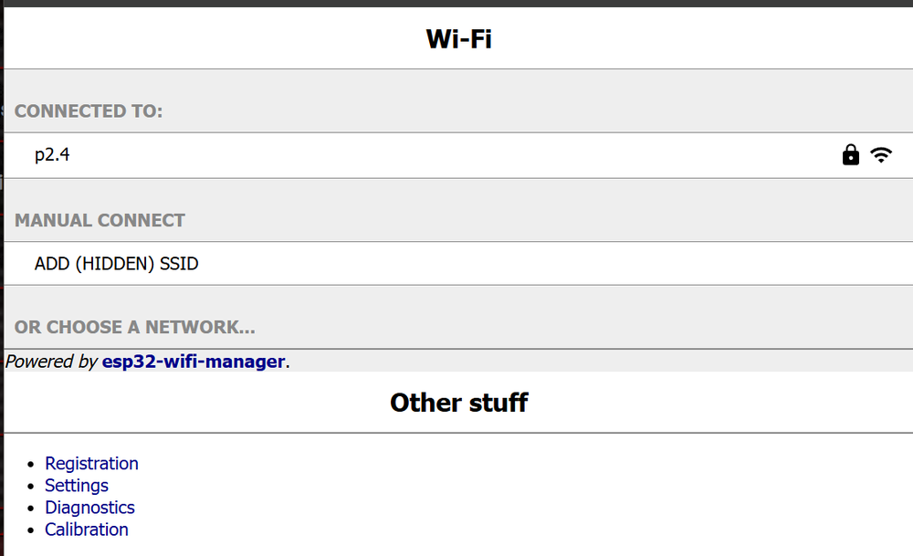Click the Wi-Fi signal strength icon

(x=880, y=154)
